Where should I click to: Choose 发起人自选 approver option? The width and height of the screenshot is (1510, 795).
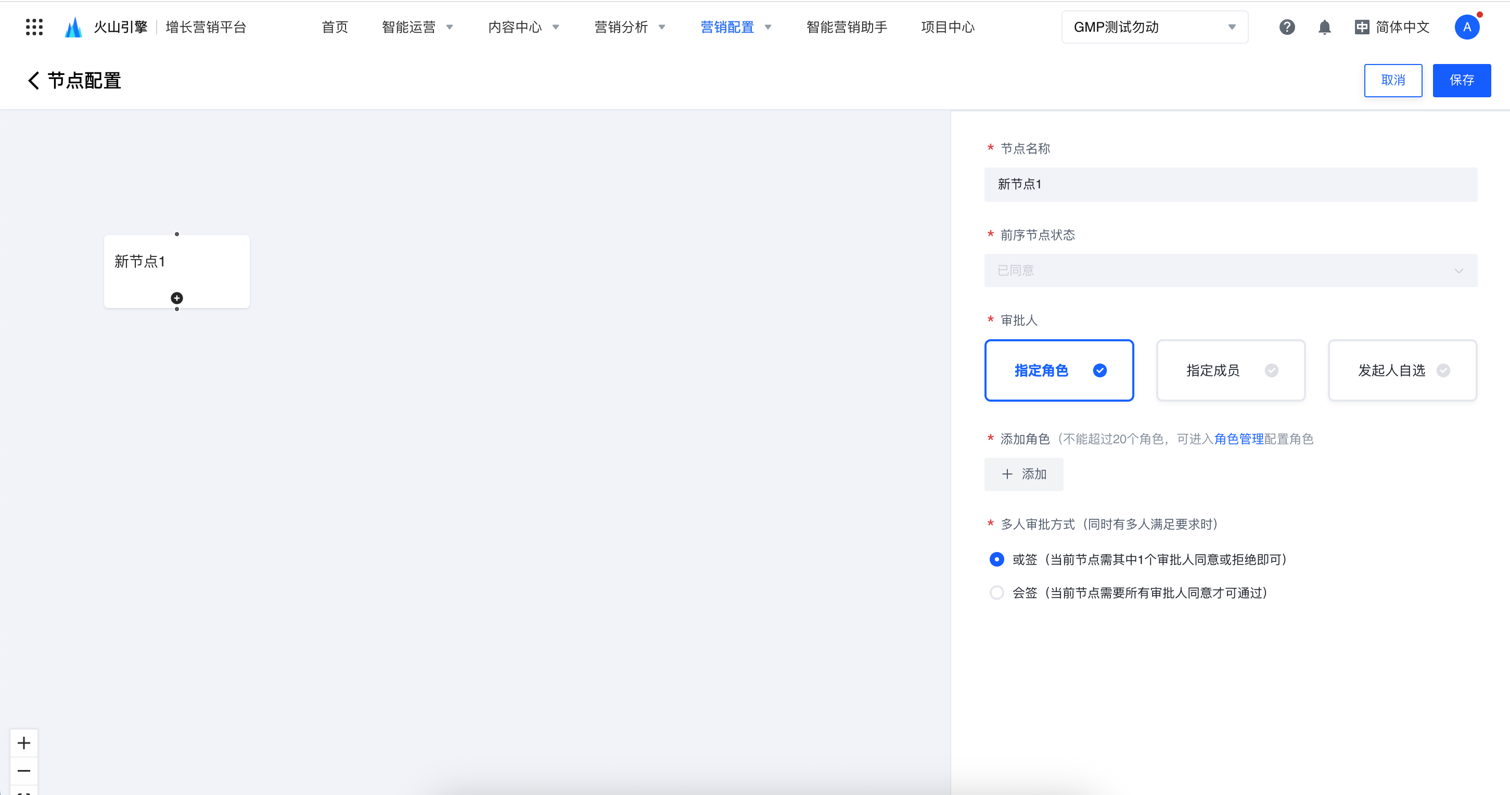pyautogui.click(x=1402, y=370)
